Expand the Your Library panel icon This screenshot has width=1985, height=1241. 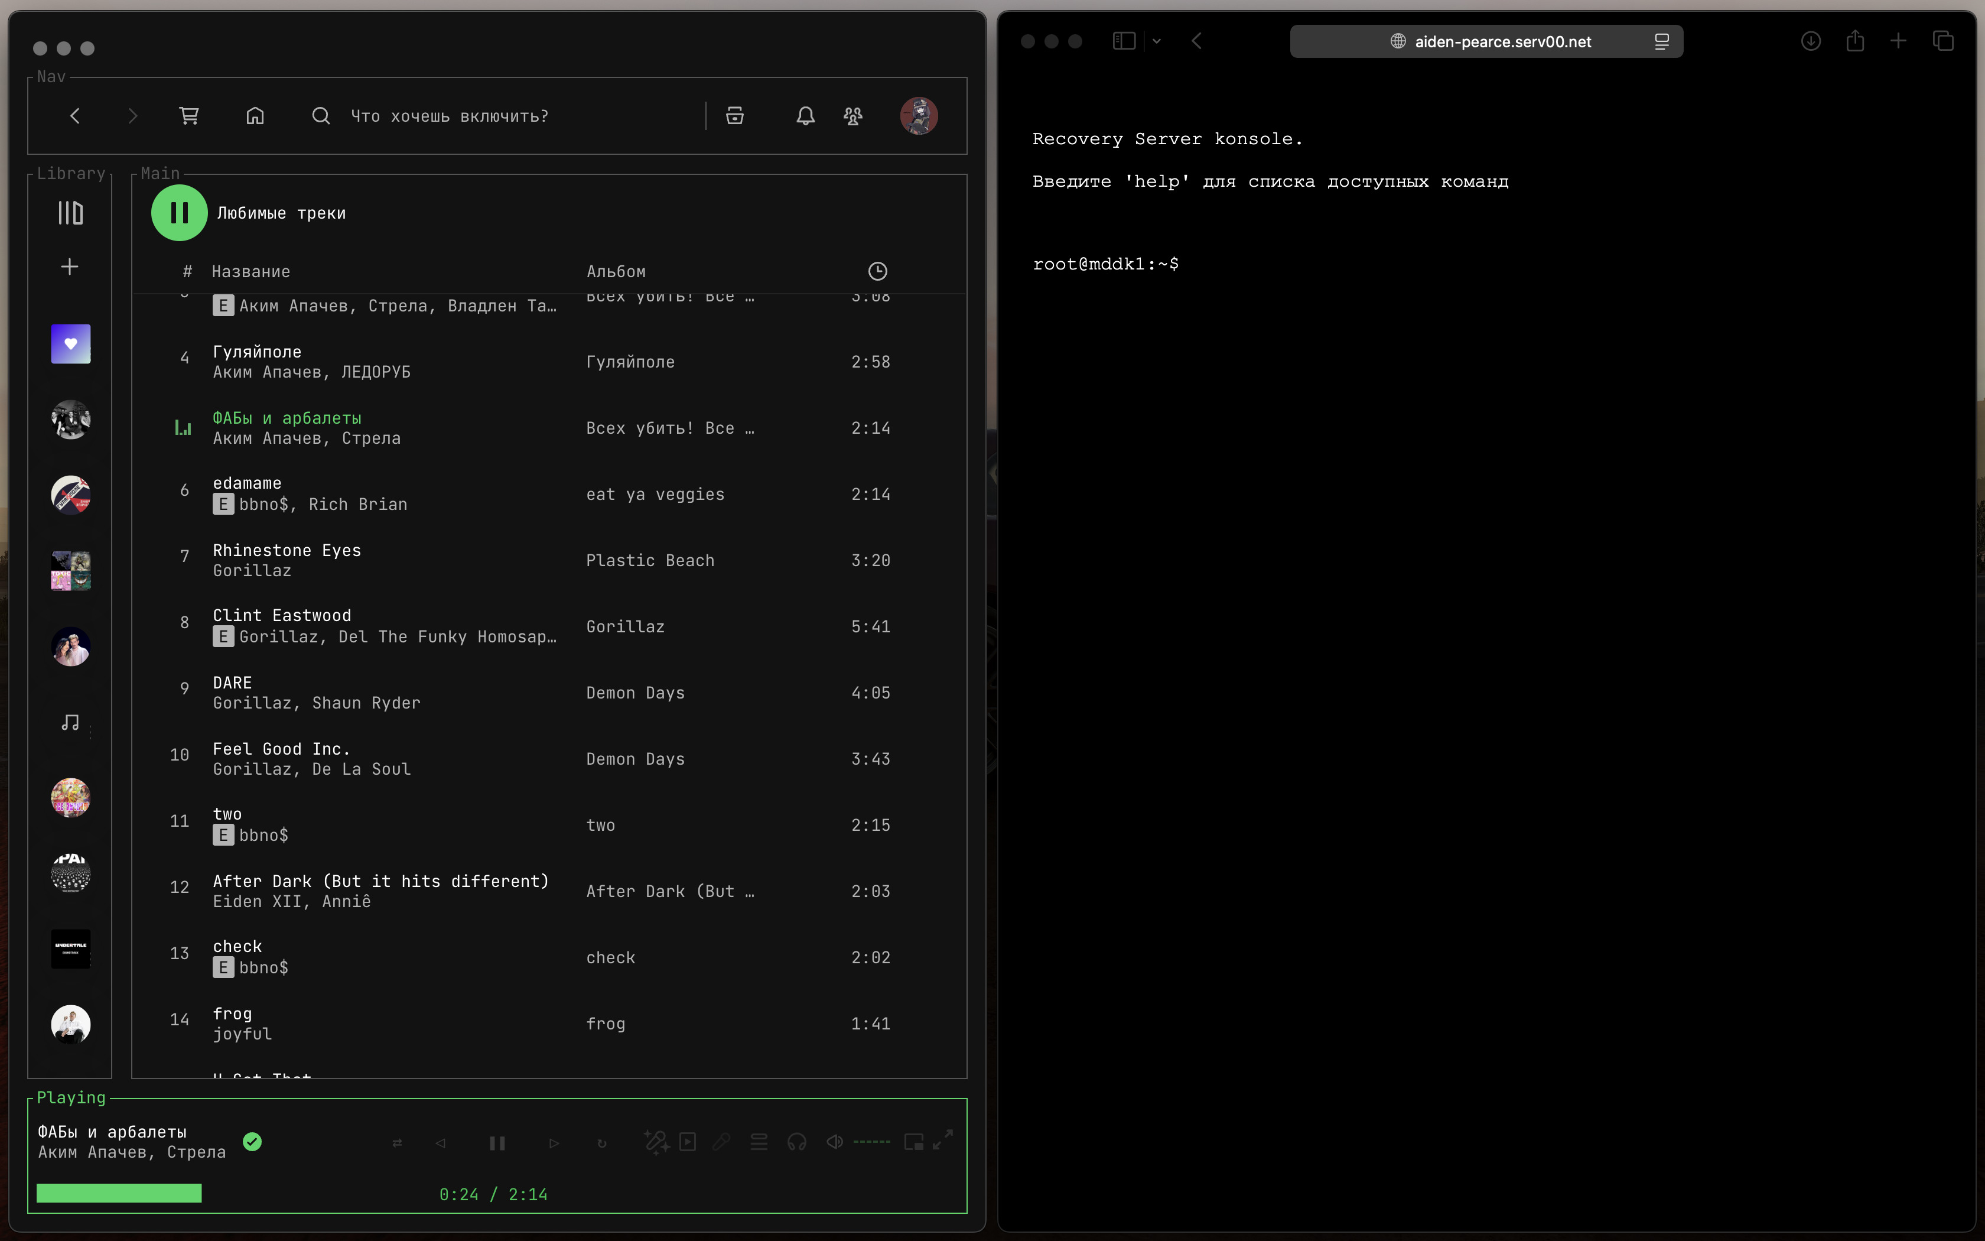pos(70,213)
